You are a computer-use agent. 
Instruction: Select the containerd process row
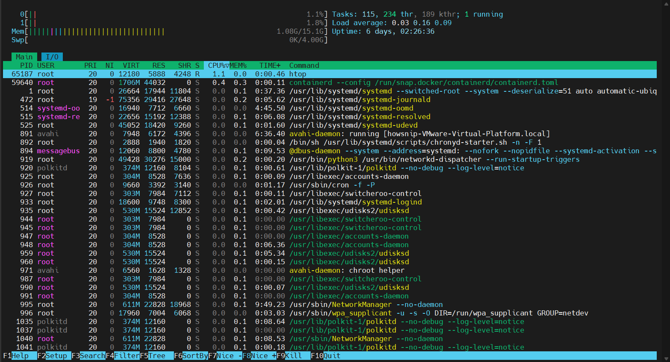click(330, 82)
